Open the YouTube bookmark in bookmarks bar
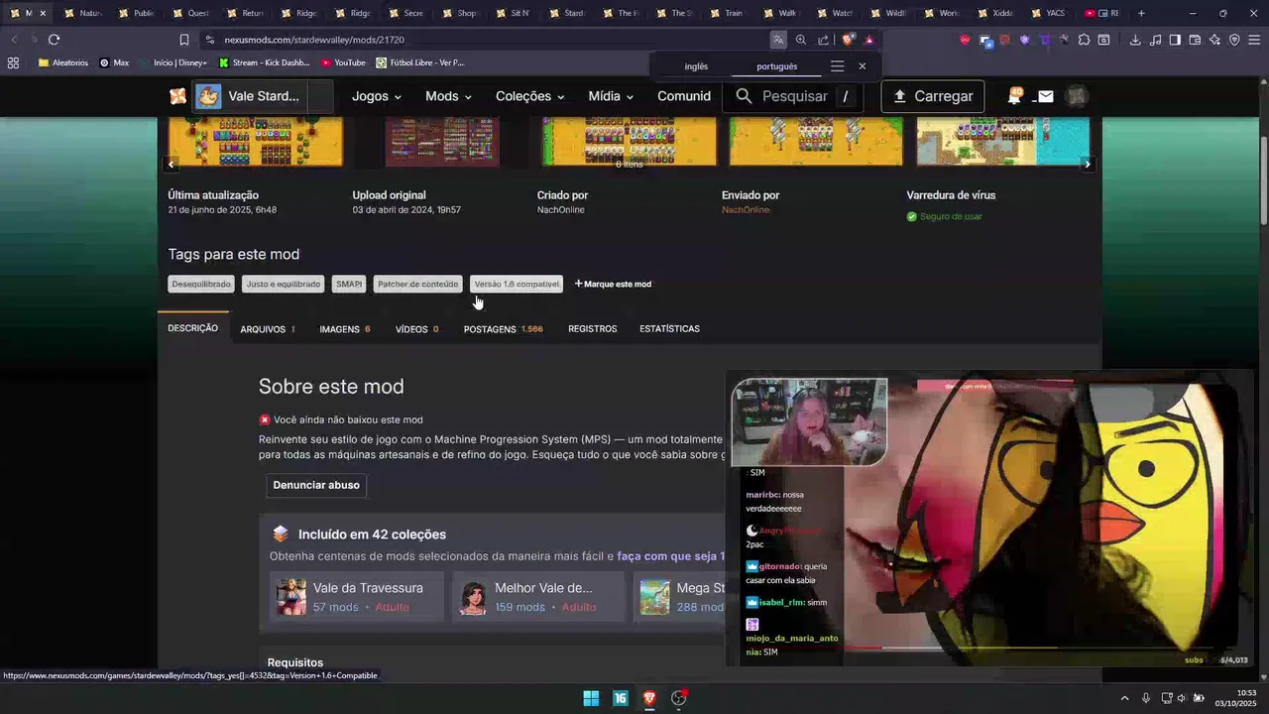The image size is (1269, 714). 343,62
